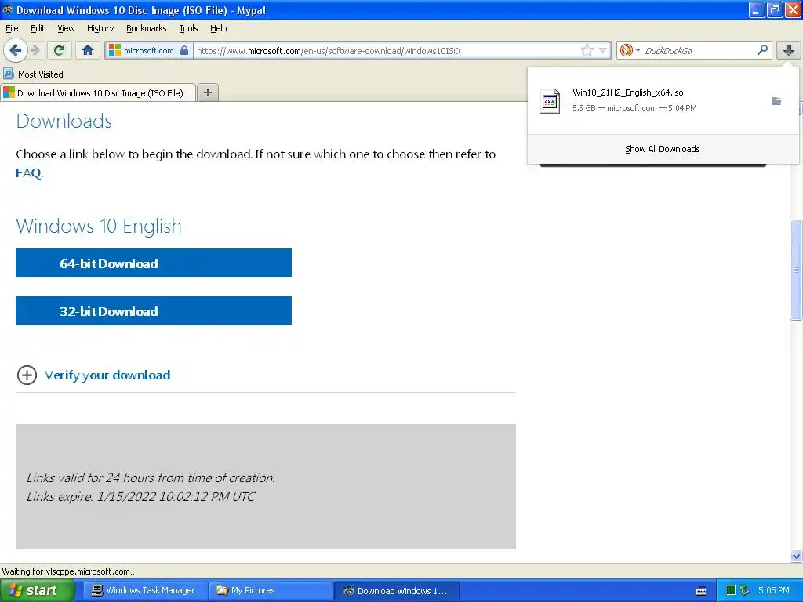Click Show All Downloads
The image size is (803, 602).
[662, 149]
